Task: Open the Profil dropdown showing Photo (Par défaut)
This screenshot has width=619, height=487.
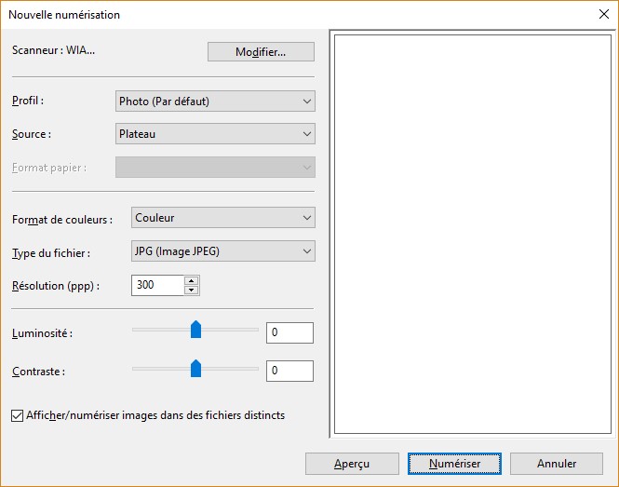Action: pos(215,101)
